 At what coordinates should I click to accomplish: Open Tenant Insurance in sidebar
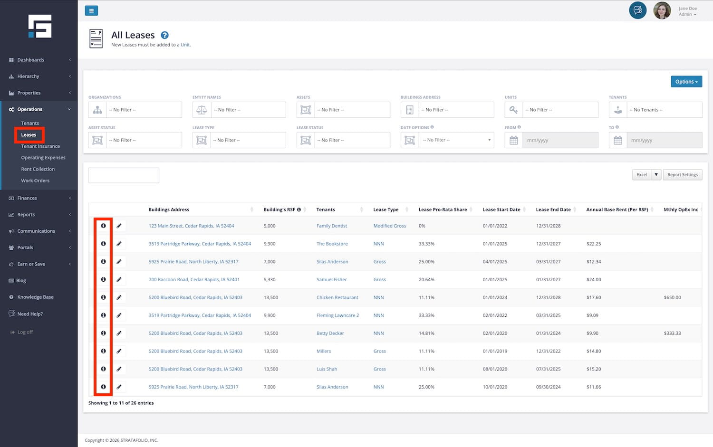[40, 146]
